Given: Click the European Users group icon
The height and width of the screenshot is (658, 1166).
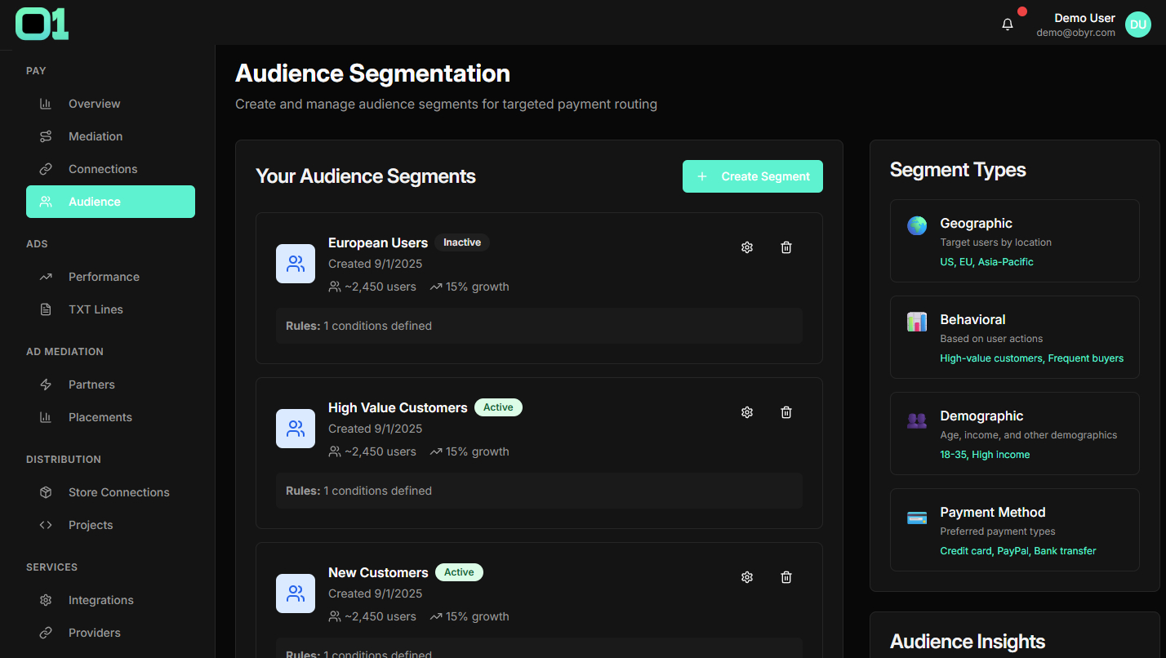Looking at the screenshot, I should point(296,264).
